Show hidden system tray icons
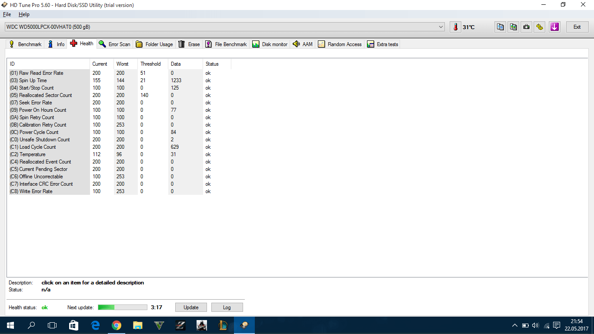The image size is (594, 334). tap(515, 325)
